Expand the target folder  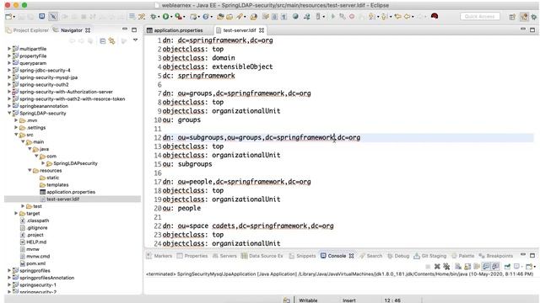coord(16,213)
